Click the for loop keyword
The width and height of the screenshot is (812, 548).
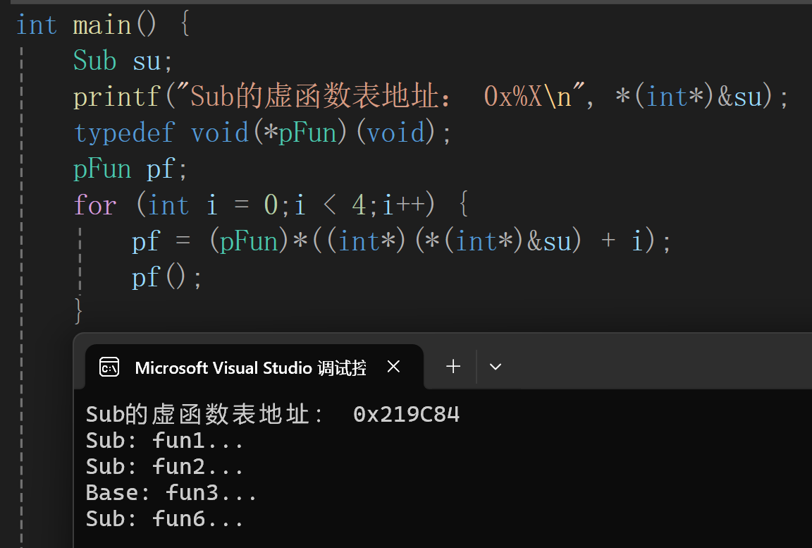94,205
